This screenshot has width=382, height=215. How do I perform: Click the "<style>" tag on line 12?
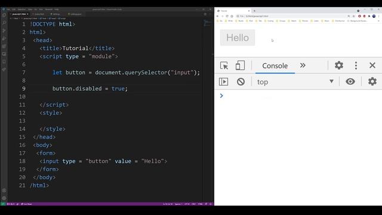click(51, 113)
